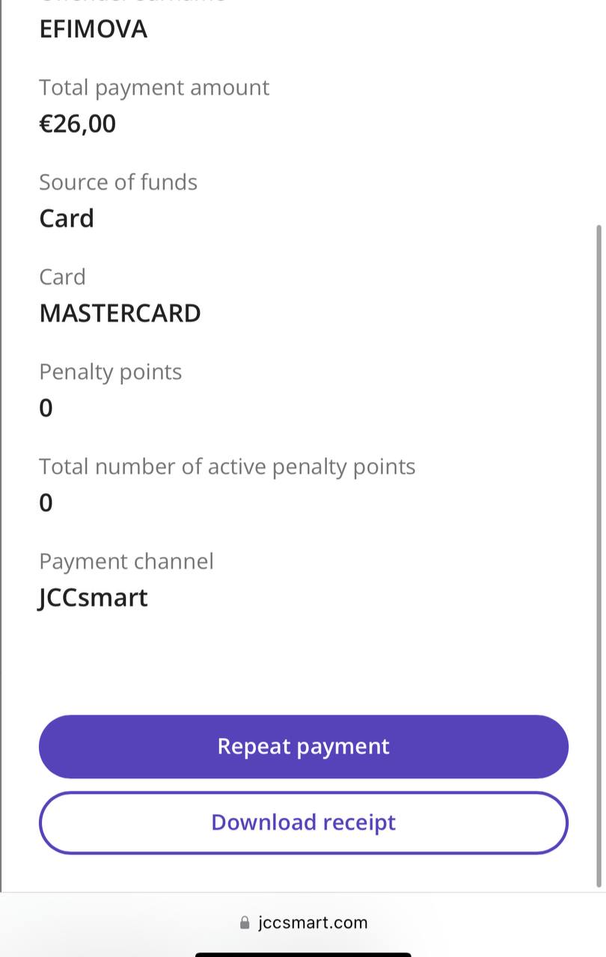Tap the home indicator bar at the bottom

(303, 954)
